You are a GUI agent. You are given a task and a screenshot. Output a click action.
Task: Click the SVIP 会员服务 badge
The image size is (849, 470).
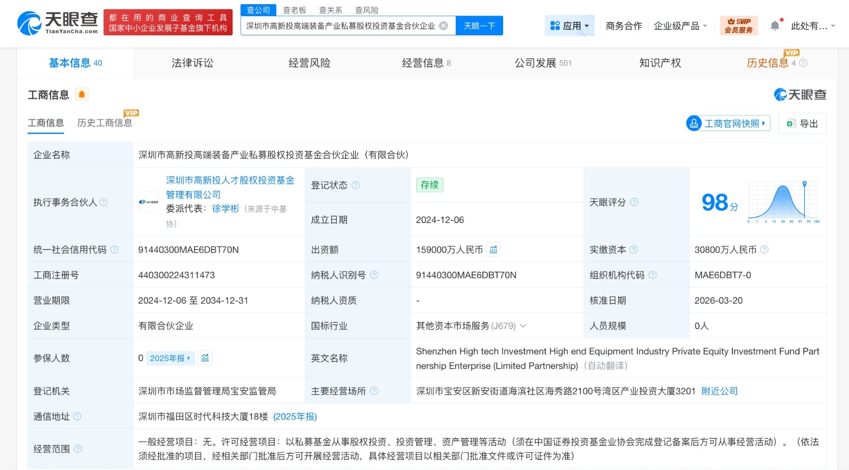[x=739, y=24]
